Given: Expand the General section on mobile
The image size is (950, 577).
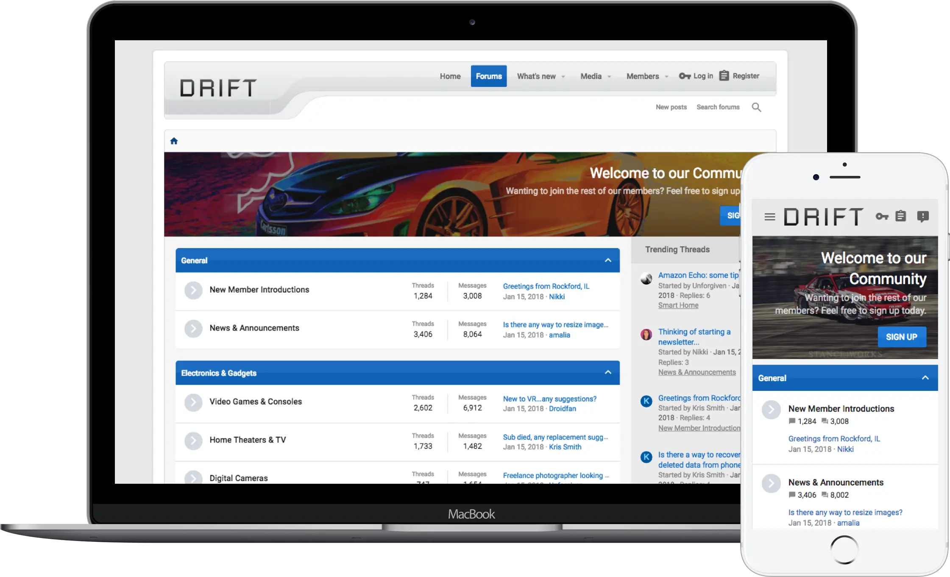Looking at the screenshot, I should 924,378.
